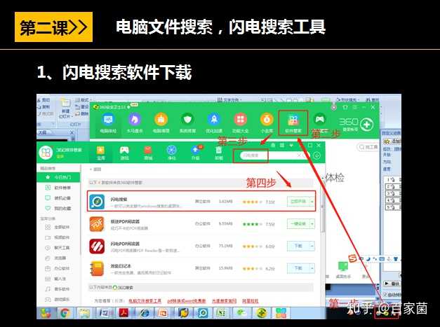
Task: Open the gamepad icon in 360 toolbar
Action: coord(320,119)
